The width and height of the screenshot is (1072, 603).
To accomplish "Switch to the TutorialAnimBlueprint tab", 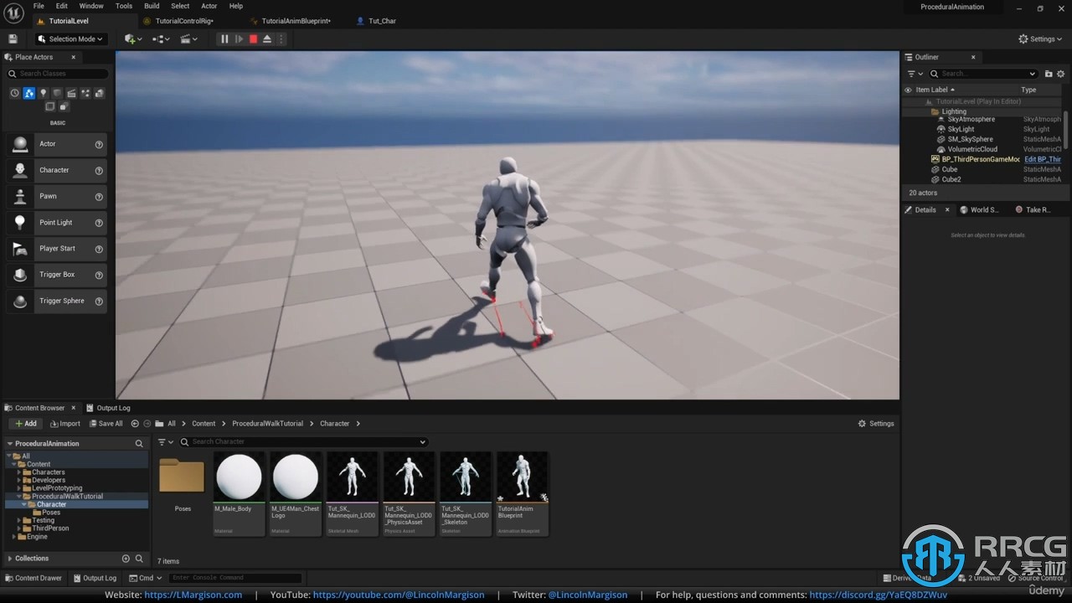I will pyautogui.click(x=296, y=21).
